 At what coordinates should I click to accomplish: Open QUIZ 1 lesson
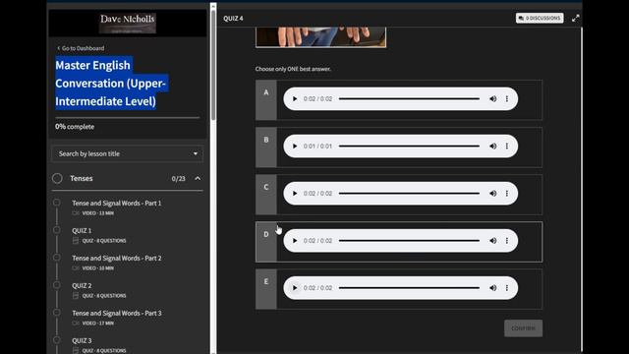82,231
